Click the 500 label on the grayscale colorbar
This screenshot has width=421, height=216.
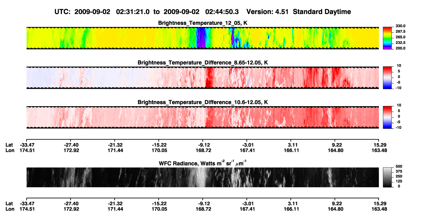tap(399, 166)
